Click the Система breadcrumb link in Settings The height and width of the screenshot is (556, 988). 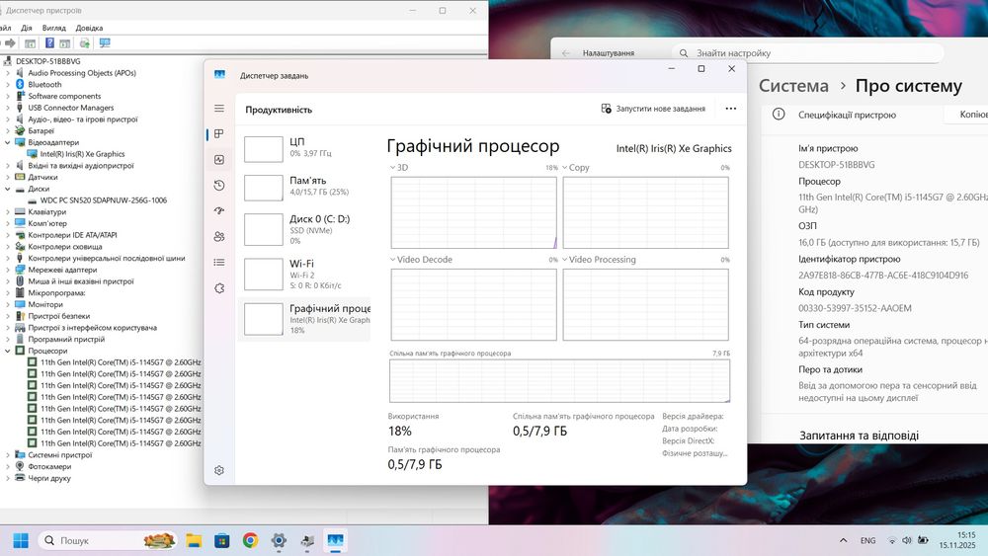793,86
